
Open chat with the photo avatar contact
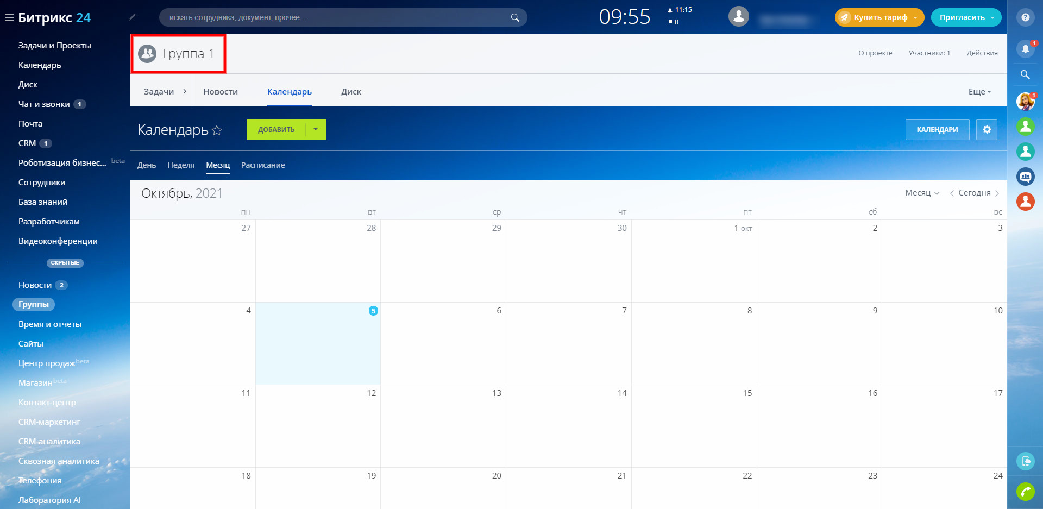[1025, 101]
